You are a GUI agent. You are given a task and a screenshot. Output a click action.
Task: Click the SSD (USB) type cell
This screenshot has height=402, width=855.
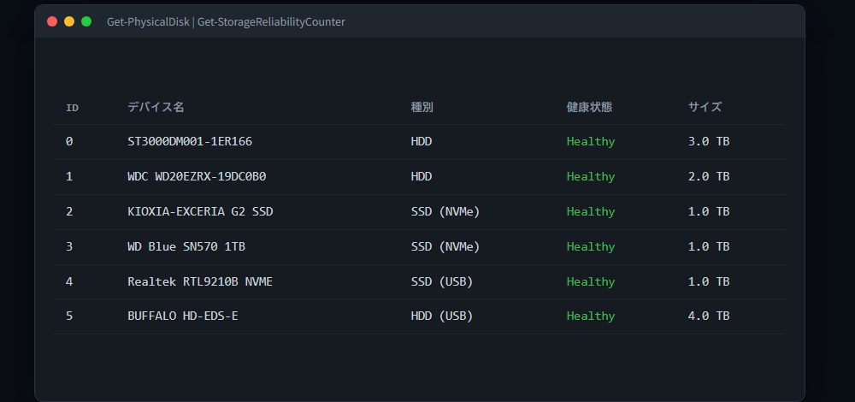pos(442,281)
